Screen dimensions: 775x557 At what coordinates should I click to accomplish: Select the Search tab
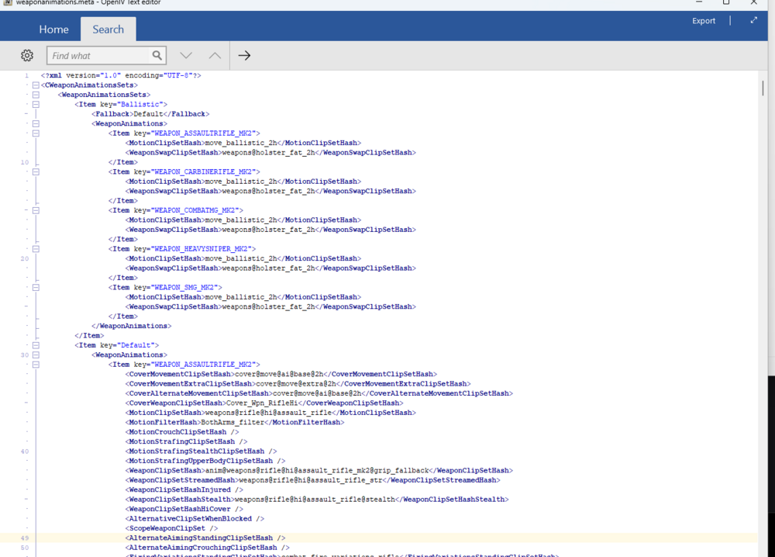pos(108,29)
